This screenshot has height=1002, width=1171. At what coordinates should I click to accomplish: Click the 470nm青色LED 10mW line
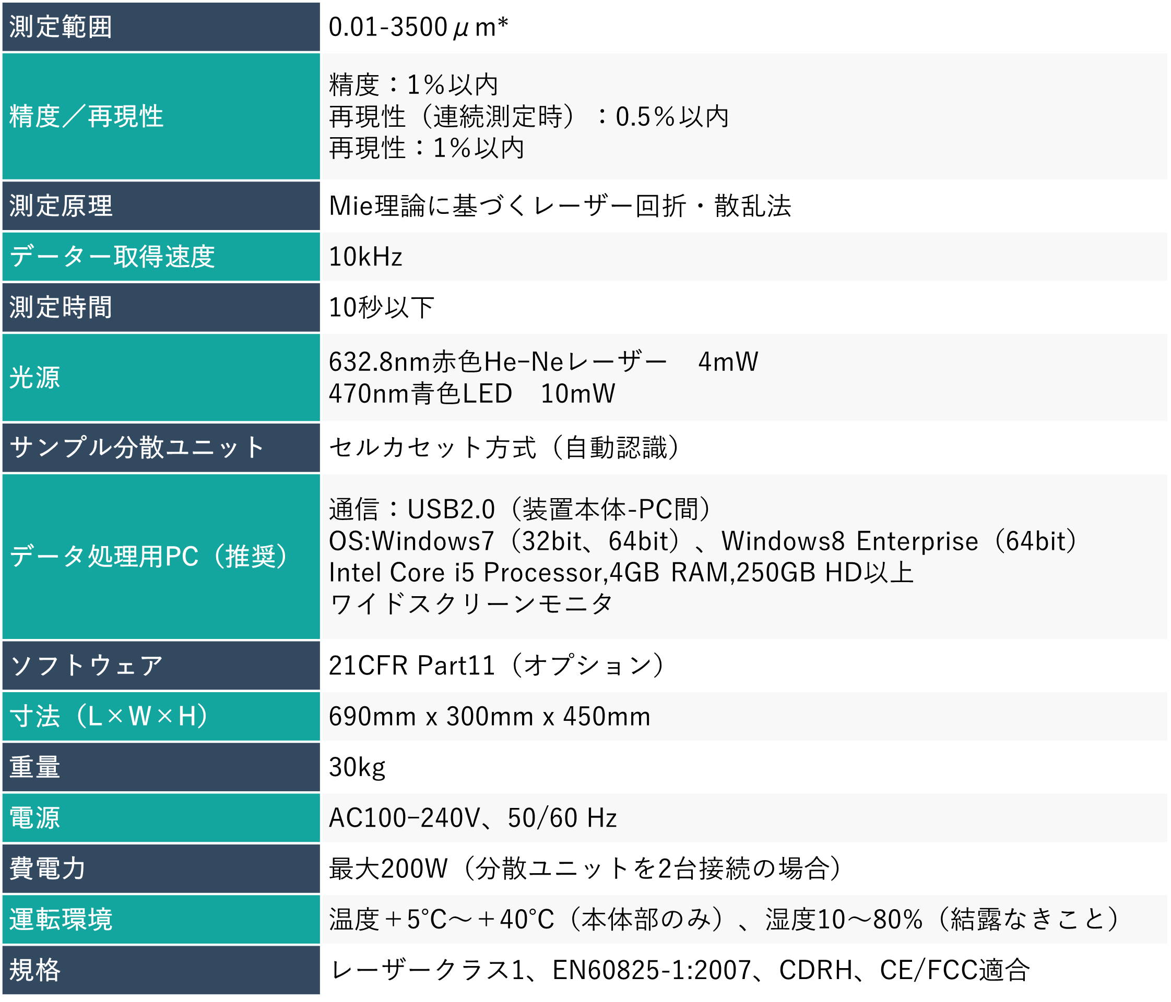(x=472, y=393)
